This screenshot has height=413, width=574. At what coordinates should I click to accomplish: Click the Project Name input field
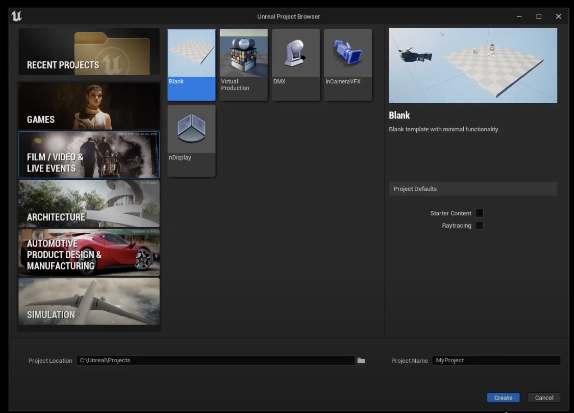[x=496, y=360]
